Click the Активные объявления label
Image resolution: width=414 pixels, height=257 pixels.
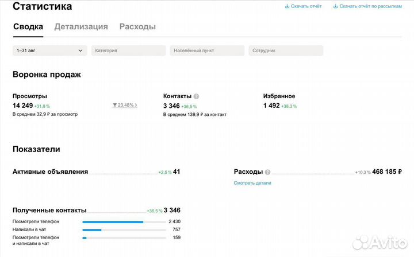point(51,172)
